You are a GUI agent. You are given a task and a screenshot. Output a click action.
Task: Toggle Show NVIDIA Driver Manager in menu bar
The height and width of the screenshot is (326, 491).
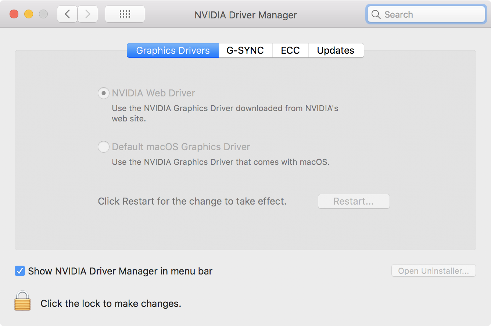point(20,271)
